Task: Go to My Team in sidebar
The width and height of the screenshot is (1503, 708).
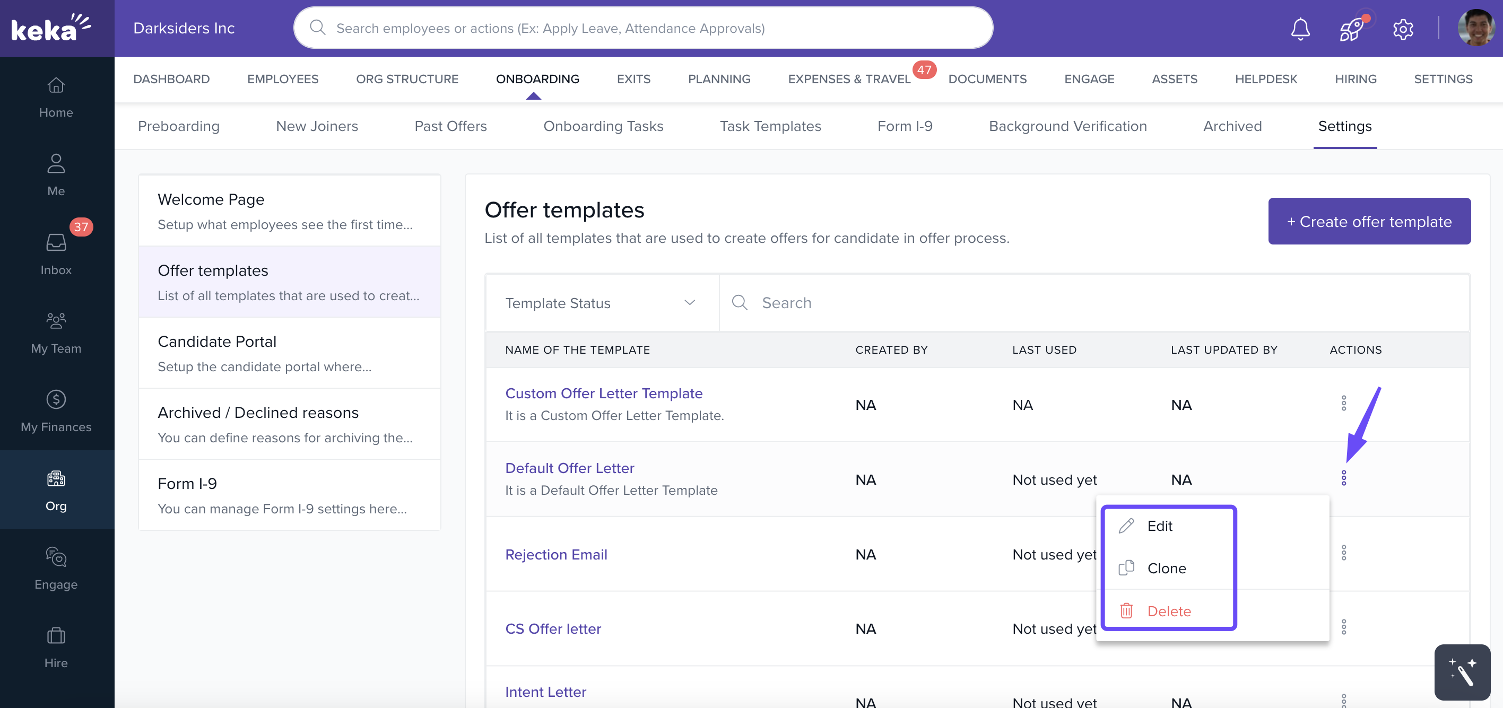Action: pyautogui.click(x=56, y=333)
